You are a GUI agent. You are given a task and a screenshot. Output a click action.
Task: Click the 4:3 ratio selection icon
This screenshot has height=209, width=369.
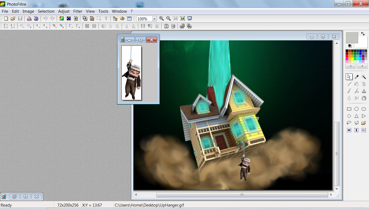(364, 130)
